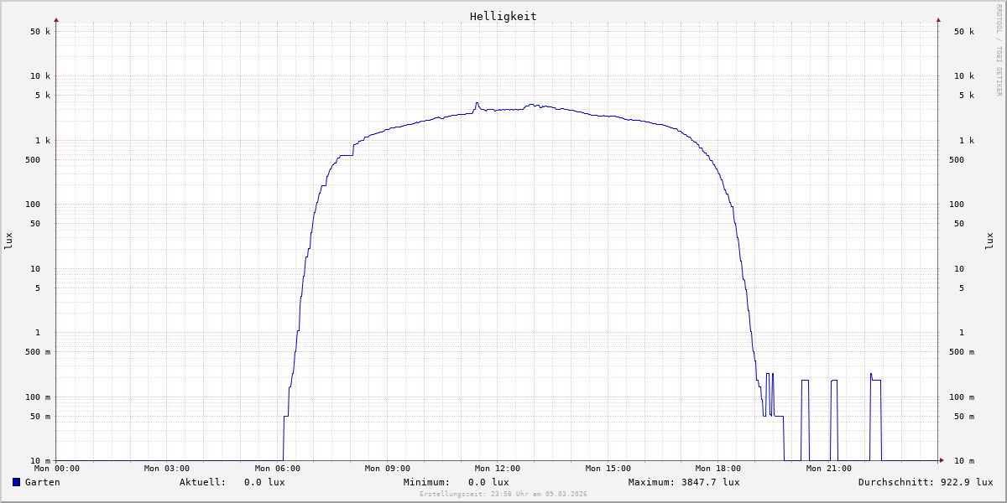Click the arrow atop the left y-axis

[56, 19]
